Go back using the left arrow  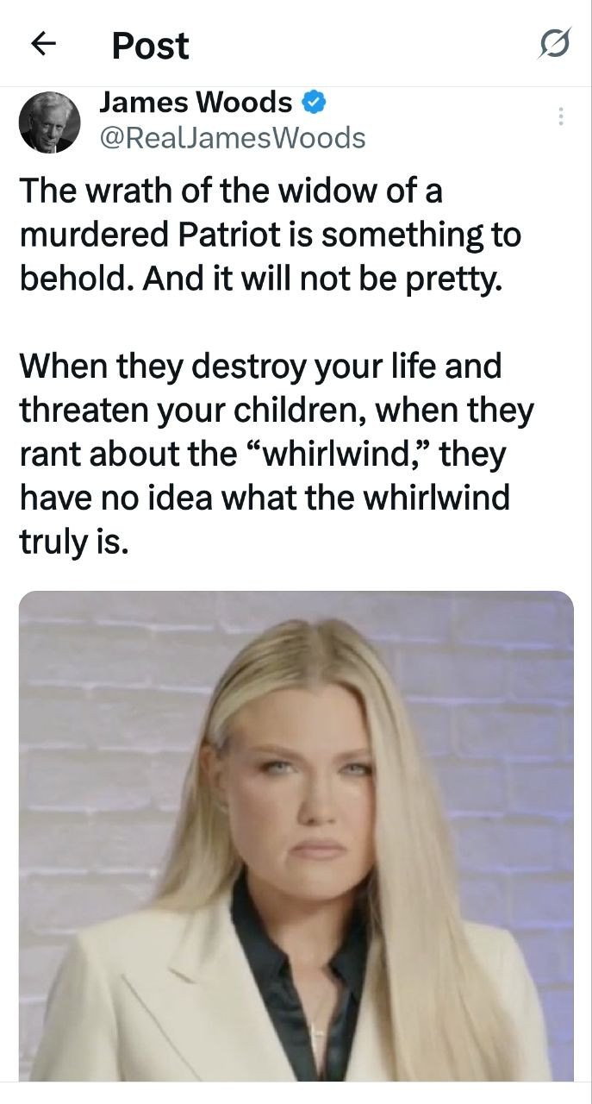(43, 44)
